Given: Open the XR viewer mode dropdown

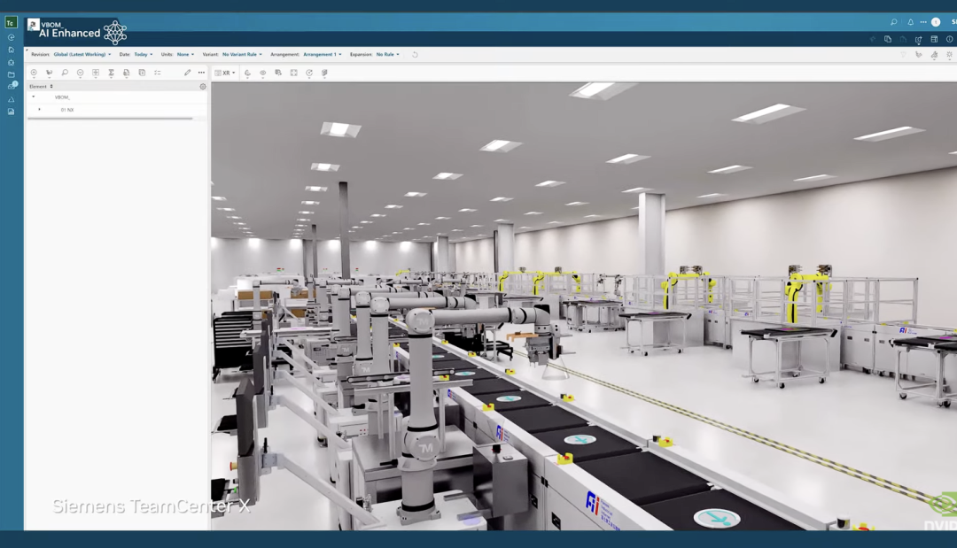Looking at the screenshot, I should 225,73.
